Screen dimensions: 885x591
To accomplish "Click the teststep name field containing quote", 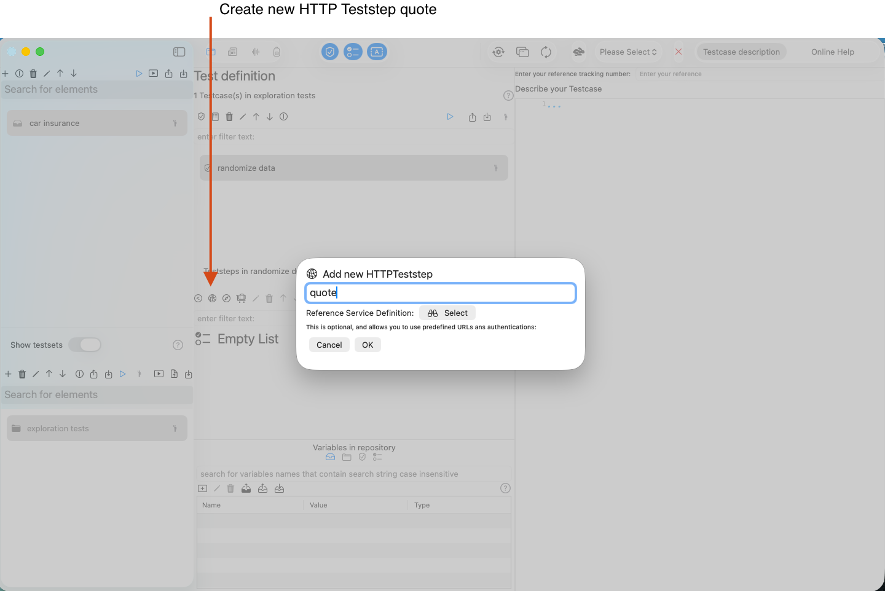I will pyautogui.click(x=440, y=293).
